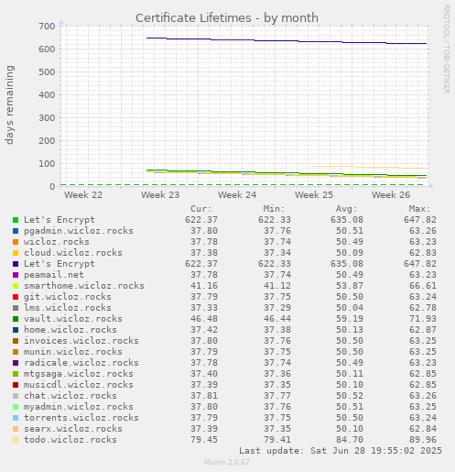Click the lime smarthome.wicloz.rocks swatch
This screenshot has width=455, height=472.
coord(16,286)
